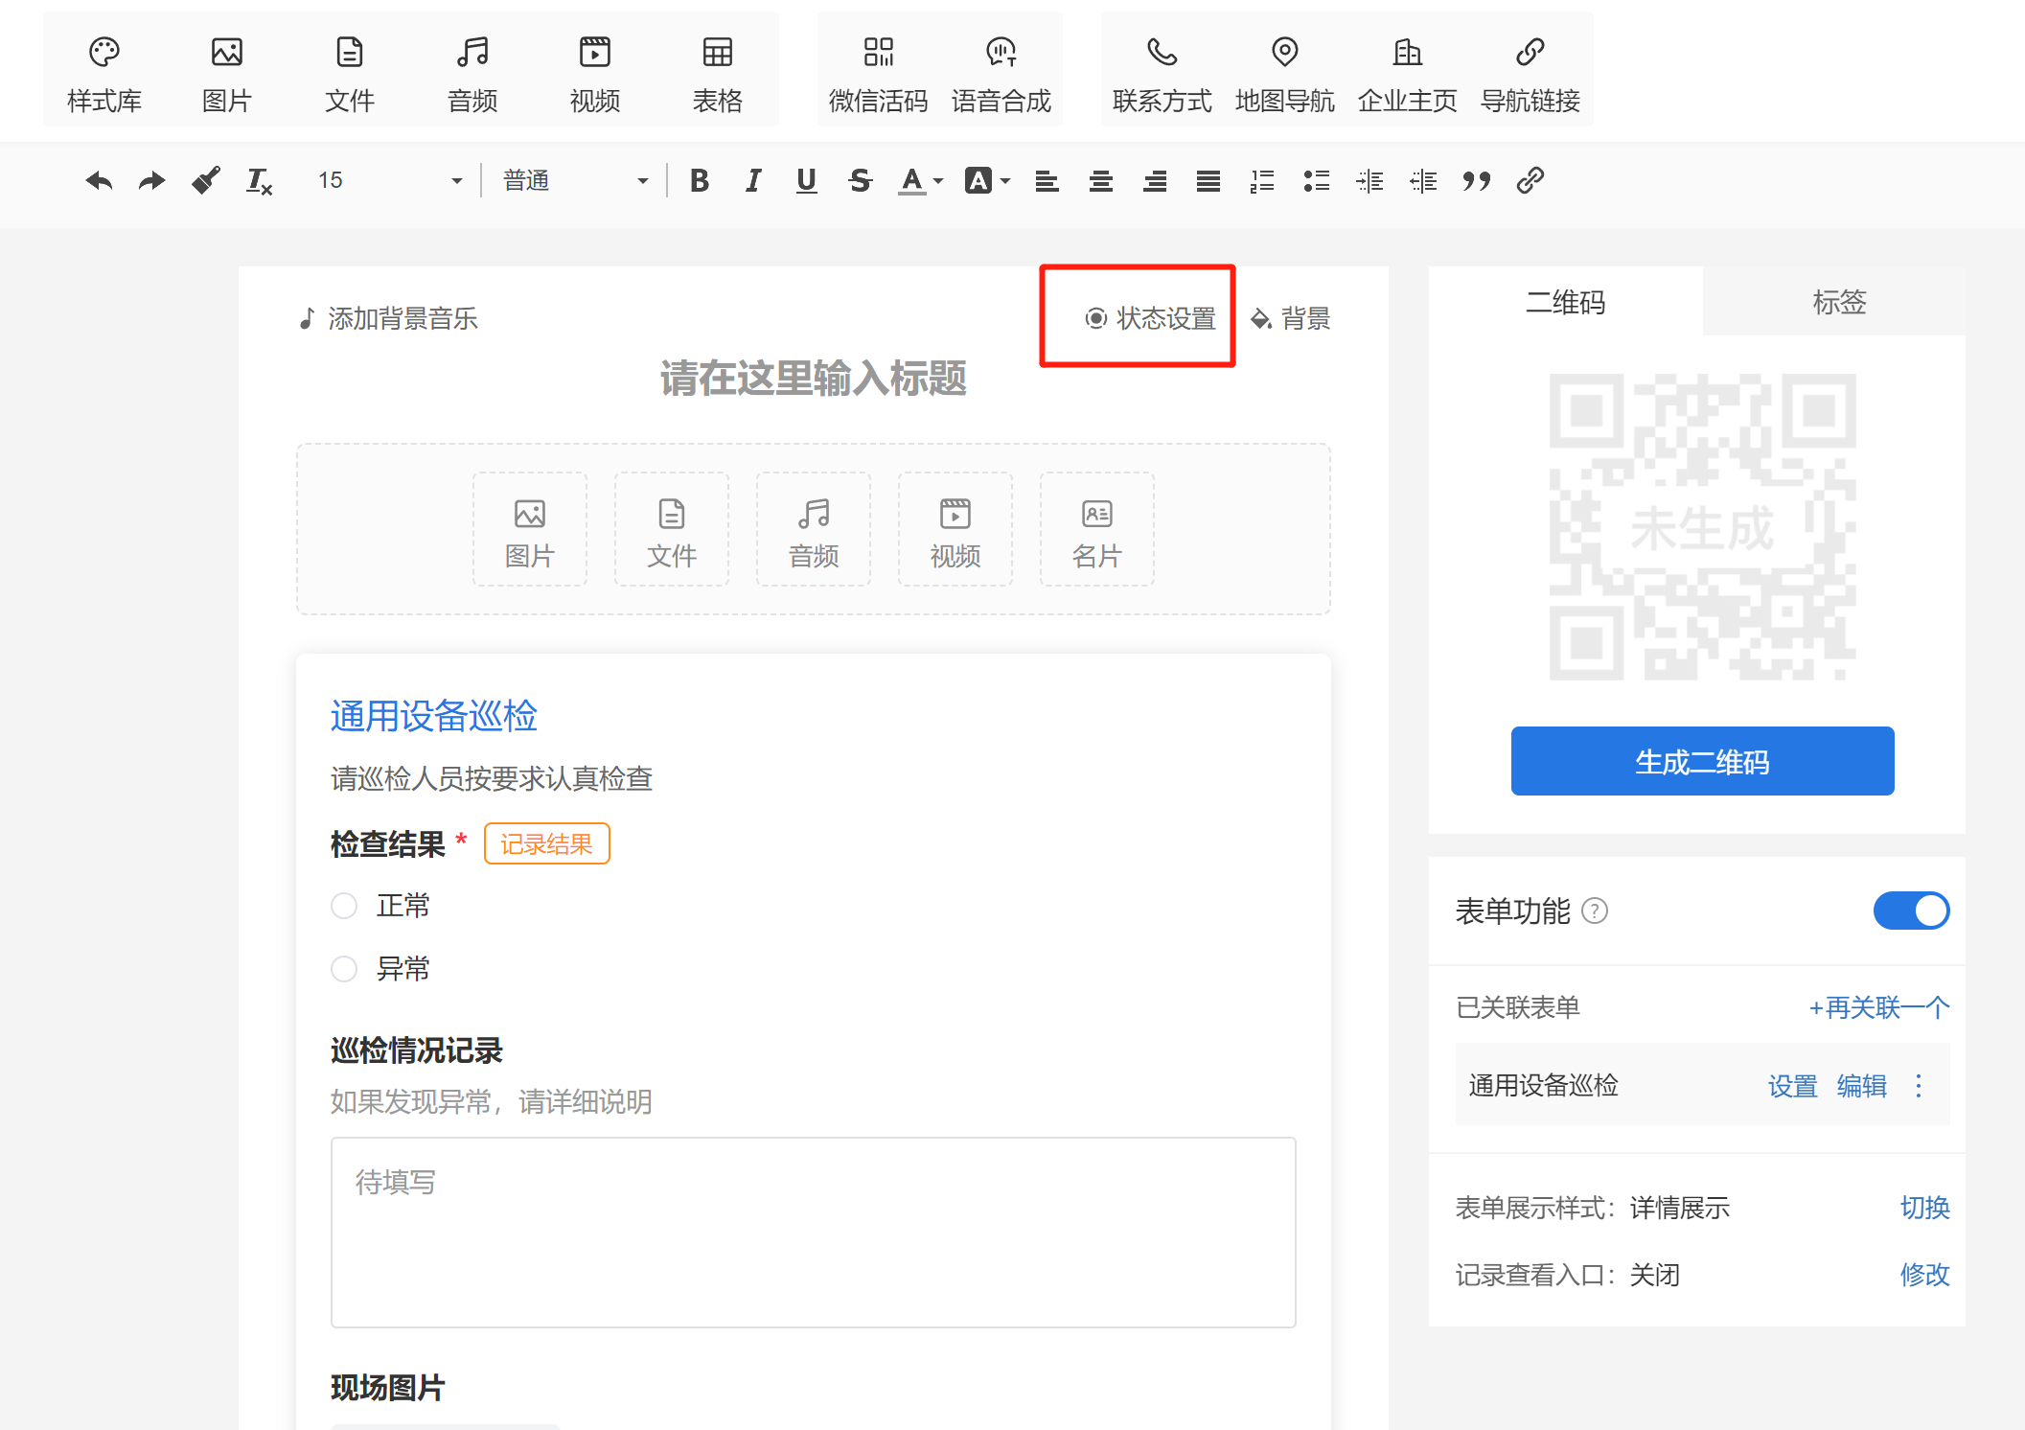
Task: Open more options for 通用设备巡检 form
Action: tap(1919, 1086)
